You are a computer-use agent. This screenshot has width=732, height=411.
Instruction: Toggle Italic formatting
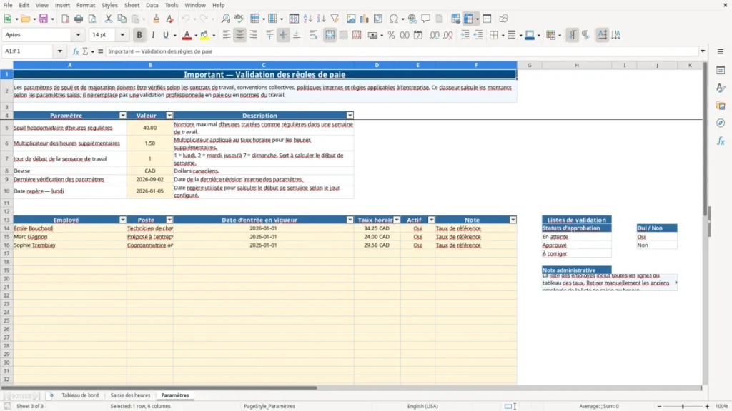point(153,35)
